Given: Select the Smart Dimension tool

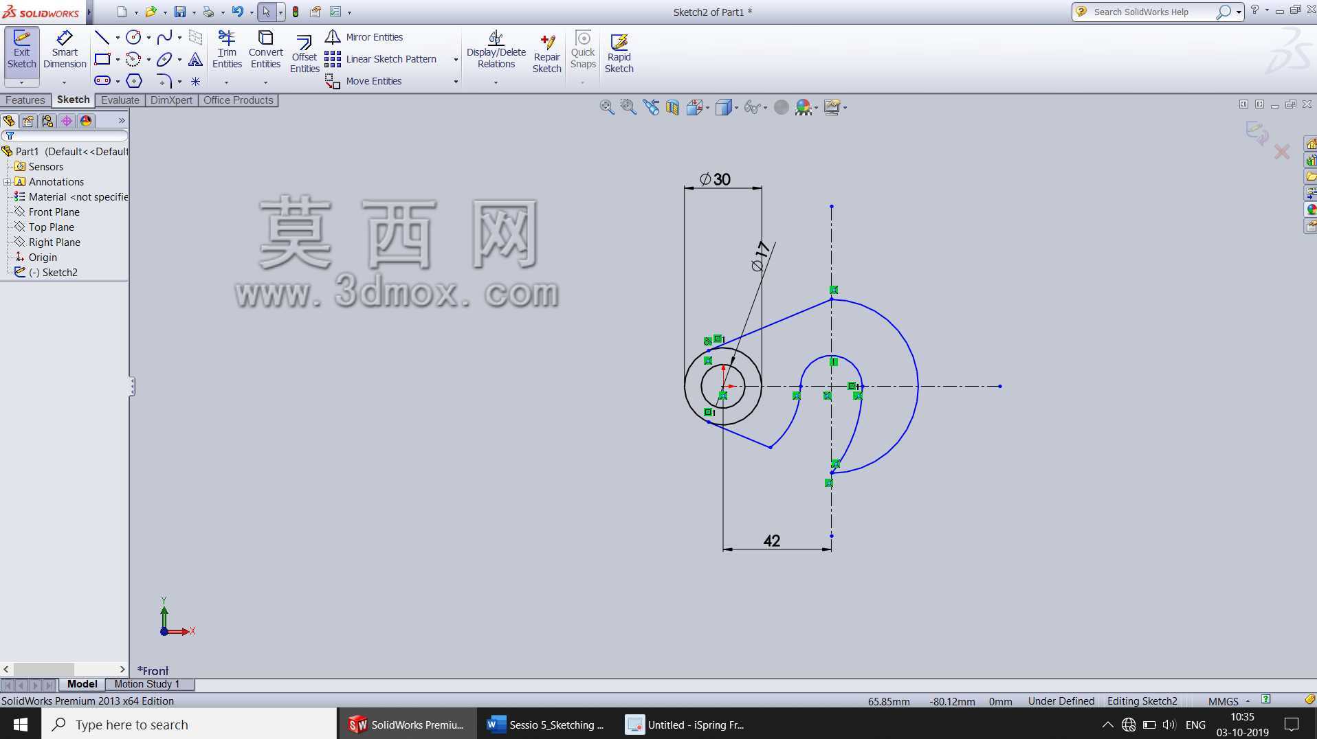Looking at the screenshot, I should tap(65, 50).
